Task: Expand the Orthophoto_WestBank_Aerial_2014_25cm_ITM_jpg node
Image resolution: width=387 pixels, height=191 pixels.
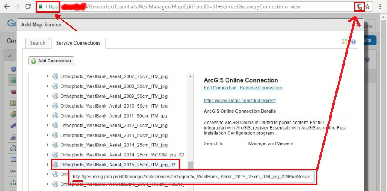Action: [x=47, y=145]
